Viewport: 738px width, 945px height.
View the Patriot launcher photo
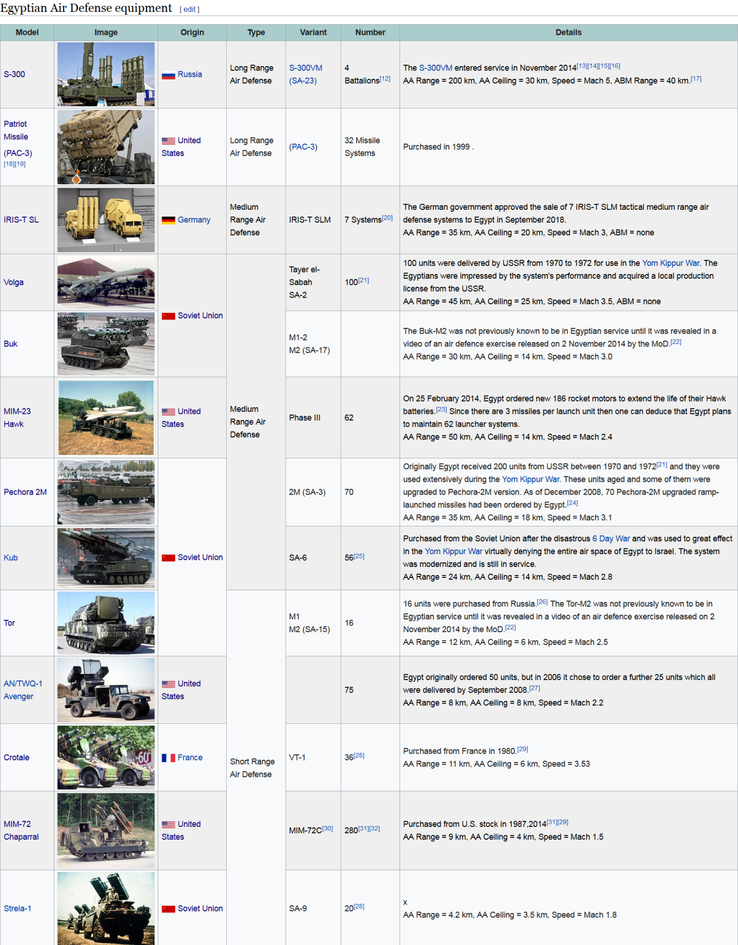click(x=106, y=147)
